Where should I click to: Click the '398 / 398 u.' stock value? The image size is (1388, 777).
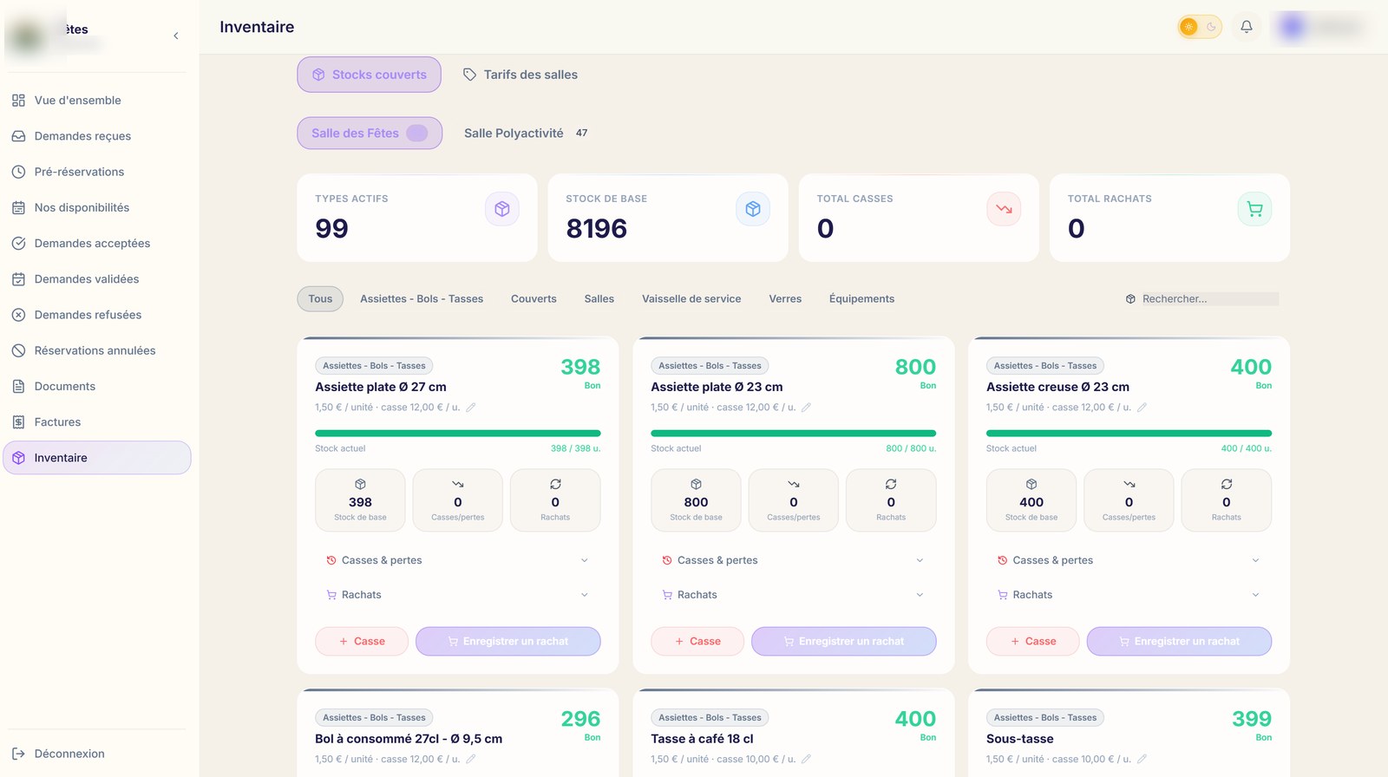click(x=575, y=448)
